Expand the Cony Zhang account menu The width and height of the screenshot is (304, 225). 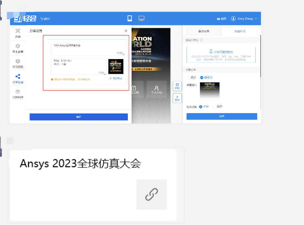coord(247,19)
